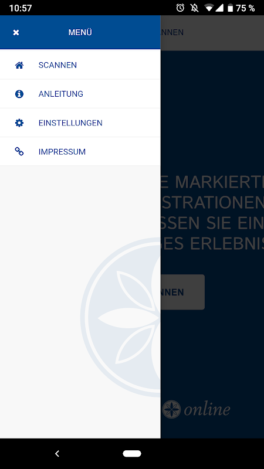Open the SCANNEN menu entry

tap(80, 65)
